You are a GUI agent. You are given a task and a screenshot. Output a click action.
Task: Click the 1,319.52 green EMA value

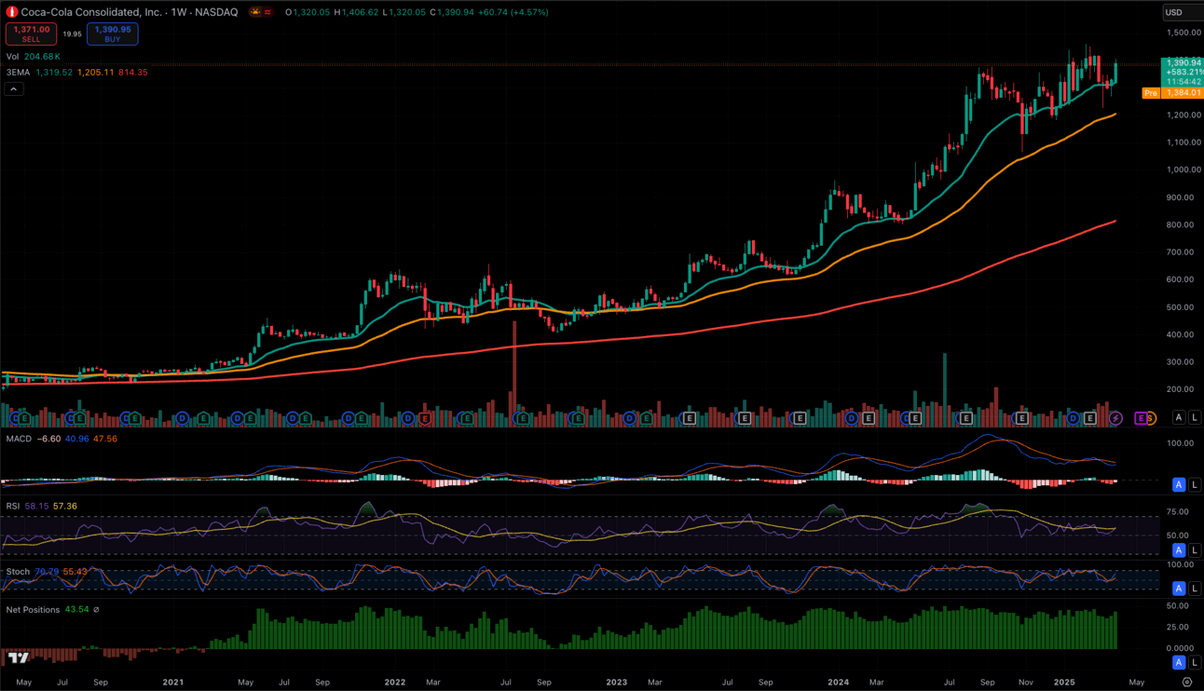54,72
